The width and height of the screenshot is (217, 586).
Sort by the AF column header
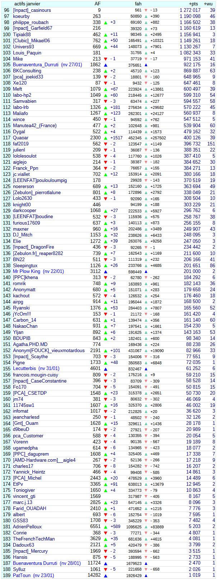coord(97,4)
